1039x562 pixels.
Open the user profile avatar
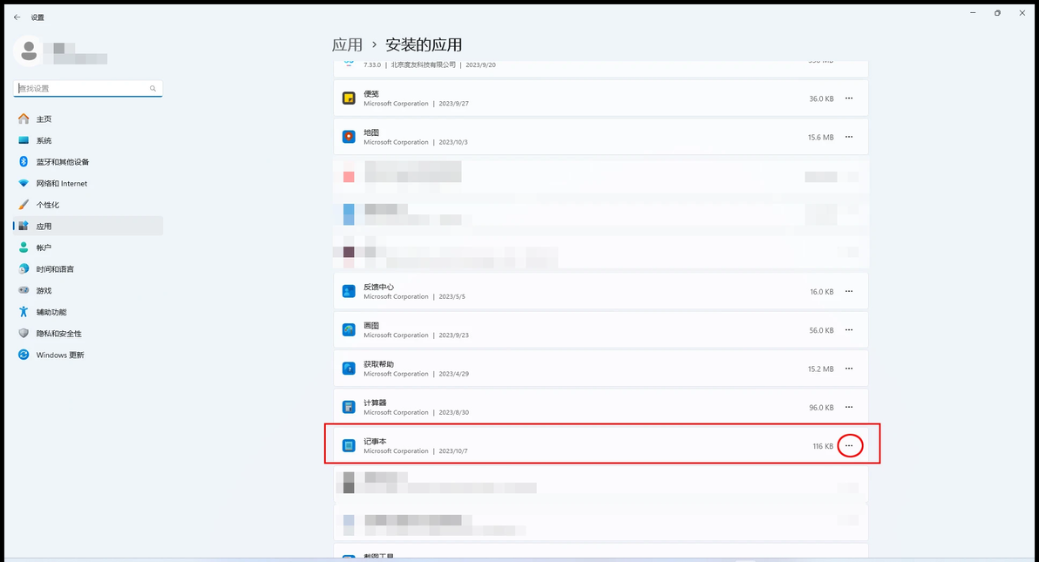coord(29,51)
